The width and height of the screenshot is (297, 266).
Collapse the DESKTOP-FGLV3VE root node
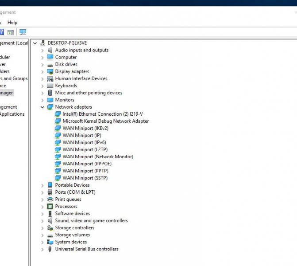coord(35,43)
